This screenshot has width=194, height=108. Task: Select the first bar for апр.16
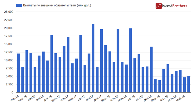pyautogui.click(x=18, y=73)
